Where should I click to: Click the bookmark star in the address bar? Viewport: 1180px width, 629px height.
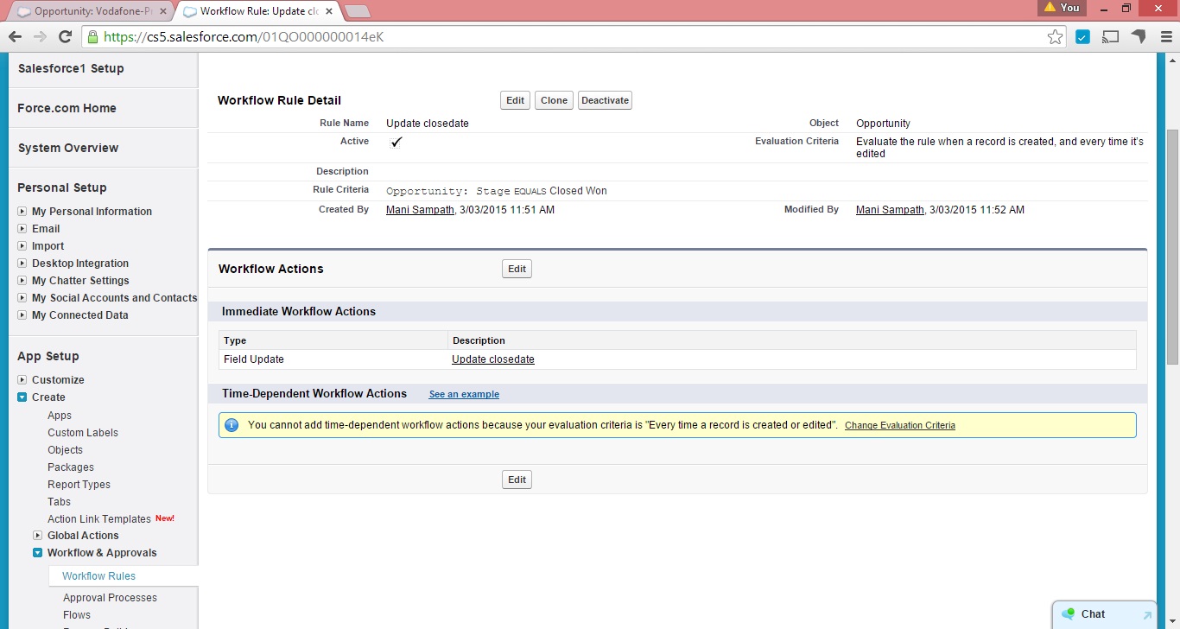click(x=1055, y=37)
